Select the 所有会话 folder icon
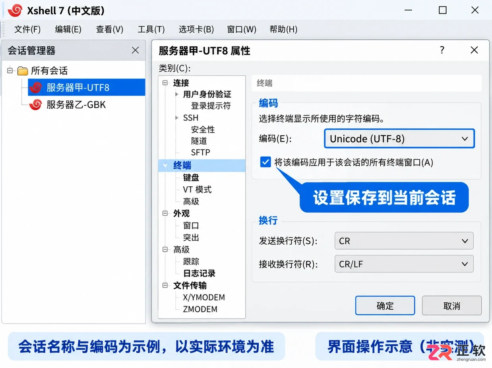Viewport: 492px width, 368px height. coord(23,71)
